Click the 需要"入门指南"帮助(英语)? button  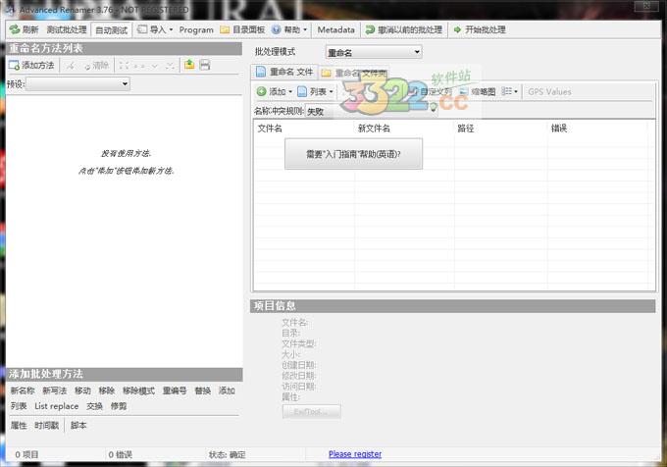pos(353,154)
